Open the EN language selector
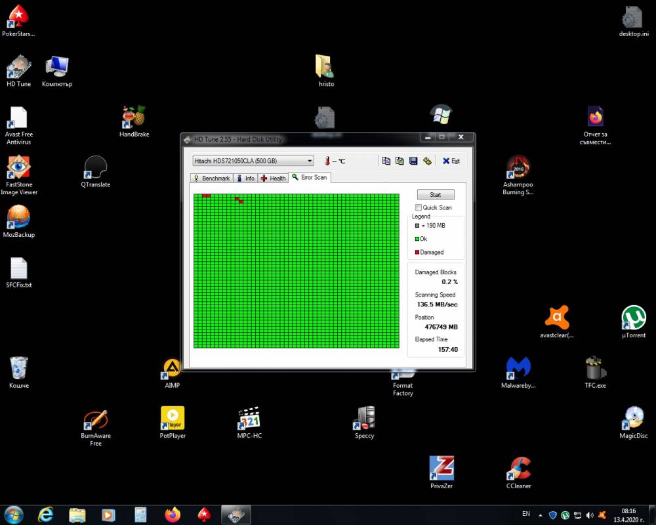 coord(526,514)
